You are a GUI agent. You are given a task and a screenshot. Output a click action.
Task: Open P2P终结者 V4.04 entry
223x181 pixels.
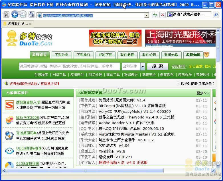click(114, 145)
